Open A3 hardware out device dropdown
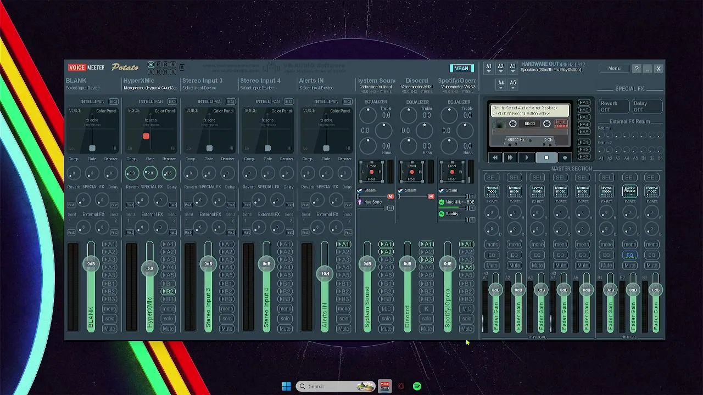The height and width of the screenshot is (395, 703). tap(512, 68)
